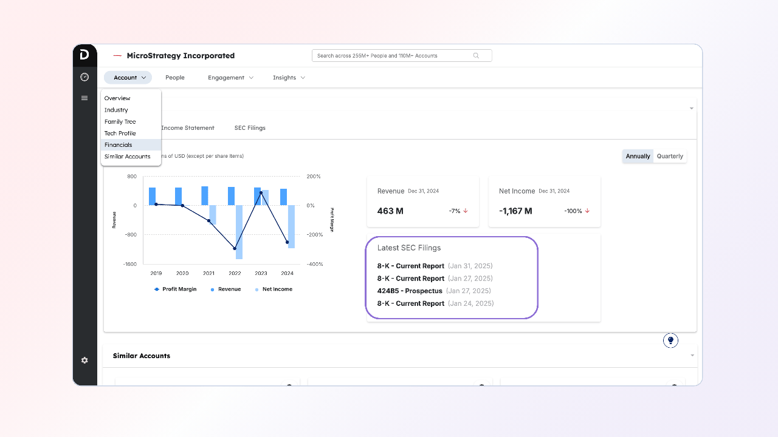Click the lightbulb insights icon
This screenshot has width=778, height=437.
(x=670, y=340)
